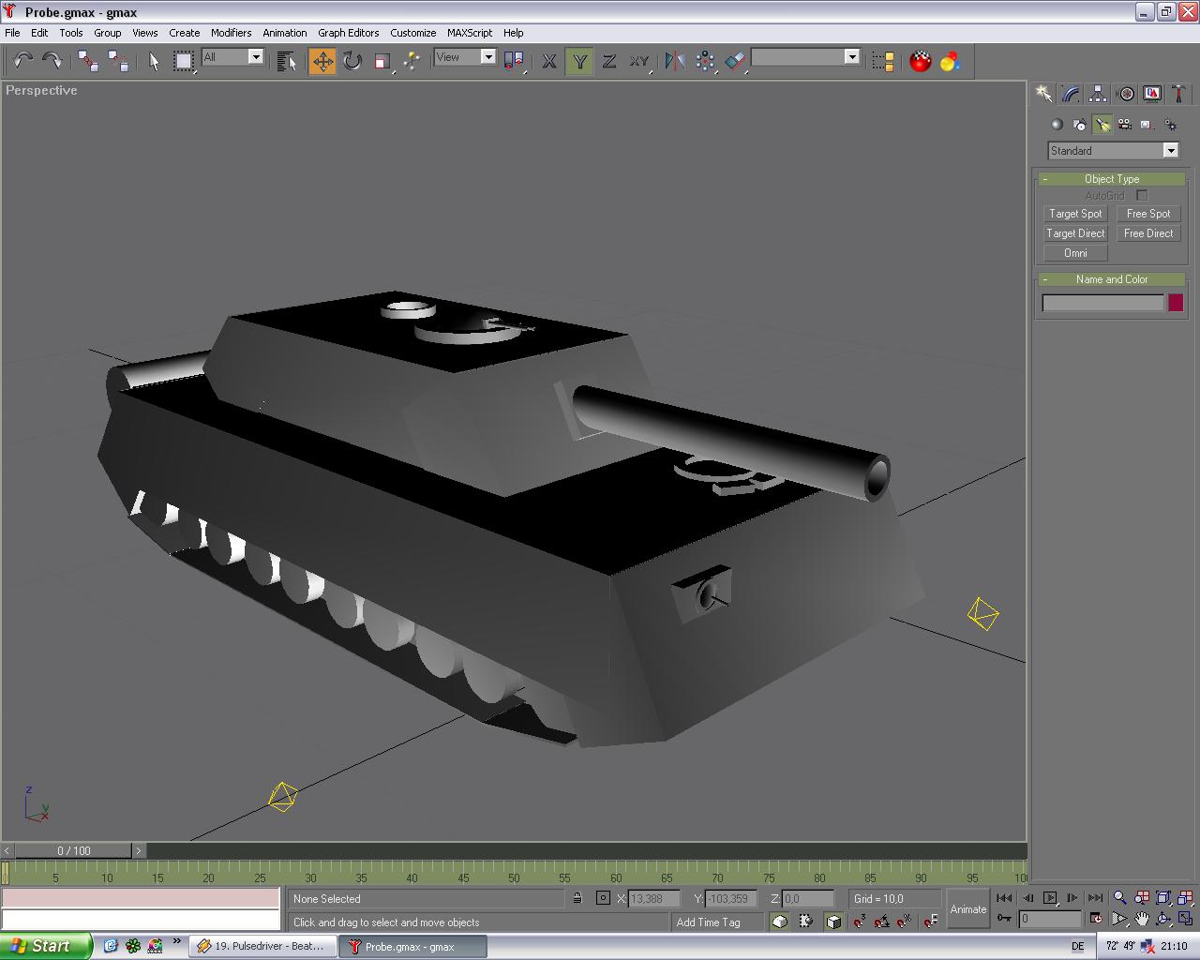Click the Undo arrow icon

click(23, 62)
